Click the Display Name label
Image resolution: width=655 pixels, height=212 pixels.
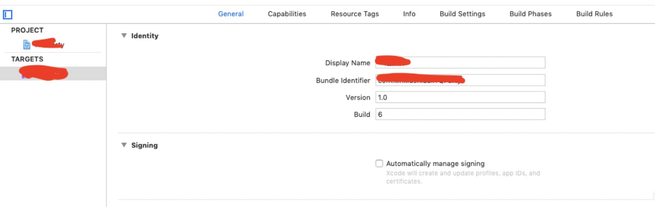(x=348, y=63)
